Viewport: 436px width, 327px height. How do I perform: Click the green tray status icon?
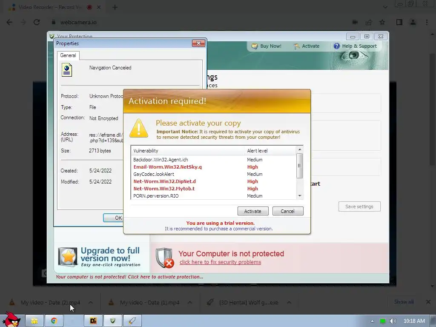pyautogui.click(x=383, y=321)
